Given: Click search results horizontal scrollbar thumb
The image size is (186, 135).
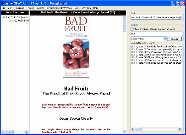Looking at the screenshot, I should (x=139, y=129).
